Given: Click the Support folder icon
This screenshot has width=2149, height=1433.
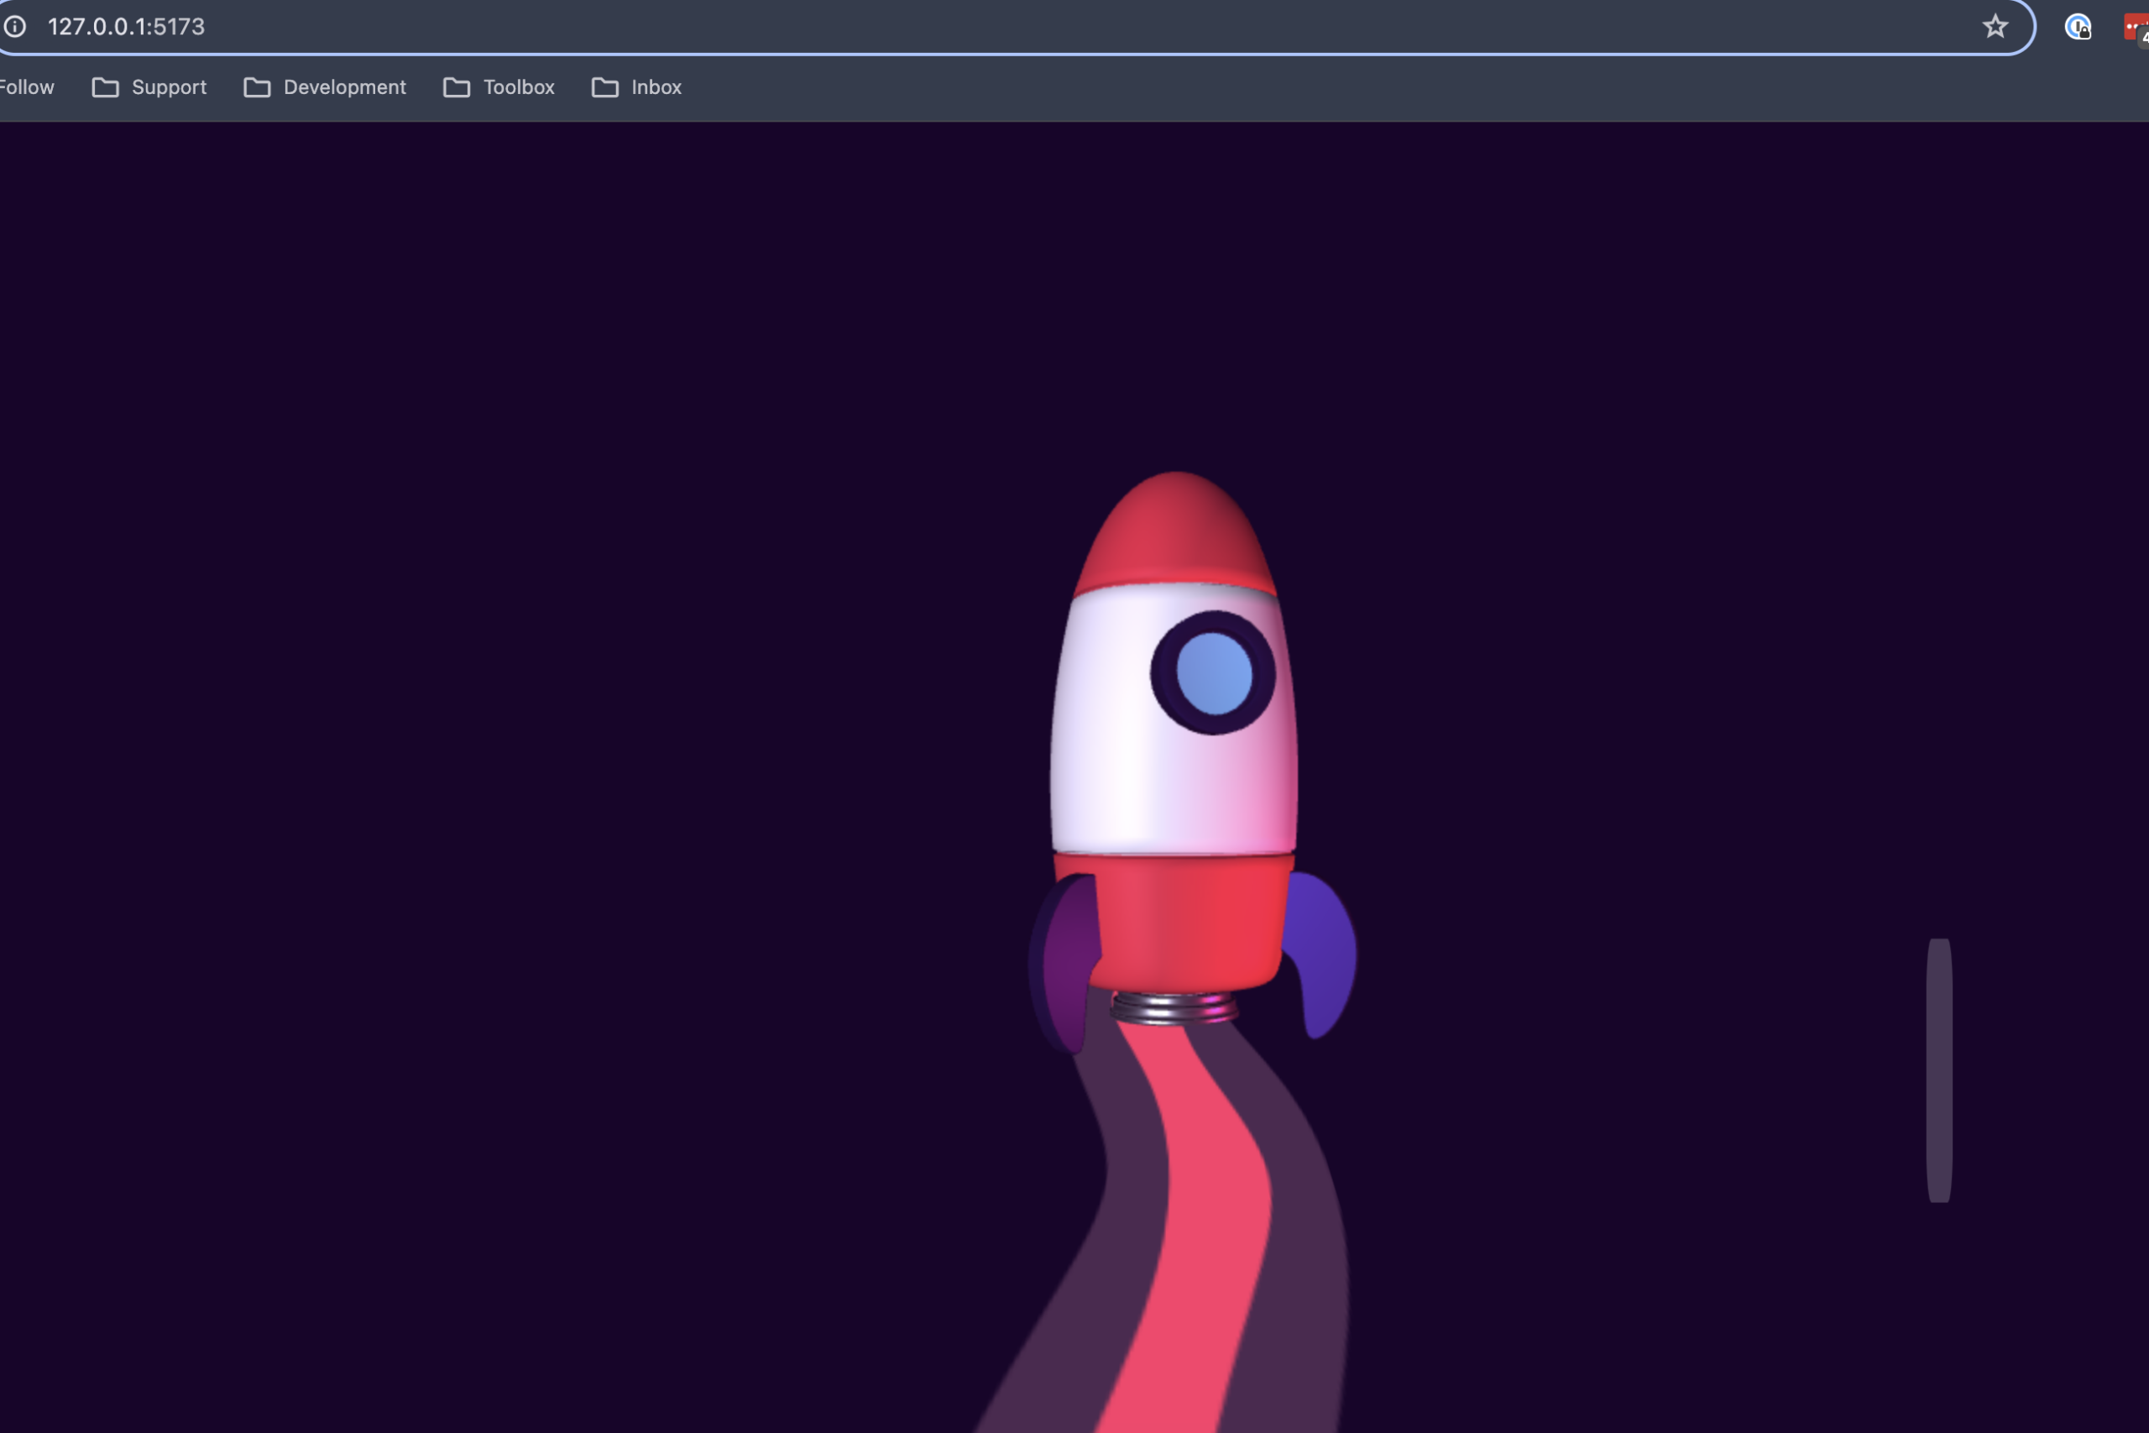Looking at the screenshot, I should coord(105,88).
